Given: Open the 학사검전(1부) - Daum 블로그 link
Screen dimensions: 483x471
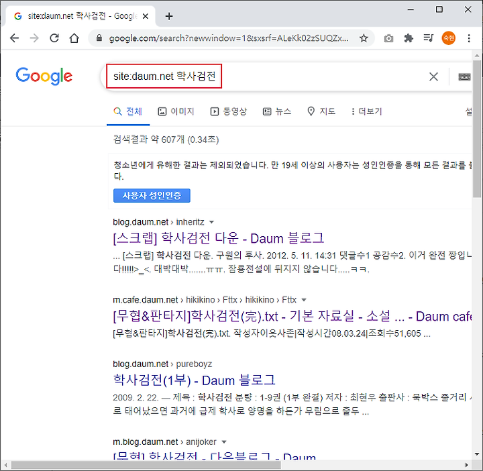Looking at the screenshot, I should point(194,380).
